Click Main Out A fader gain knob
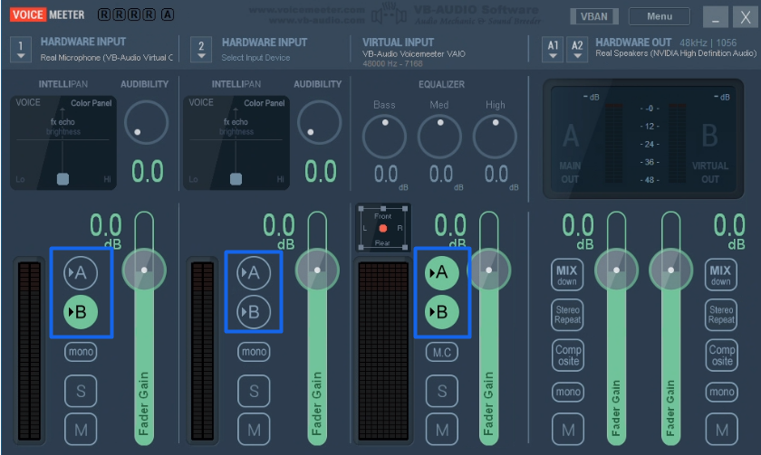This screenshot has width=761, height=455. (x=616, y=270)
